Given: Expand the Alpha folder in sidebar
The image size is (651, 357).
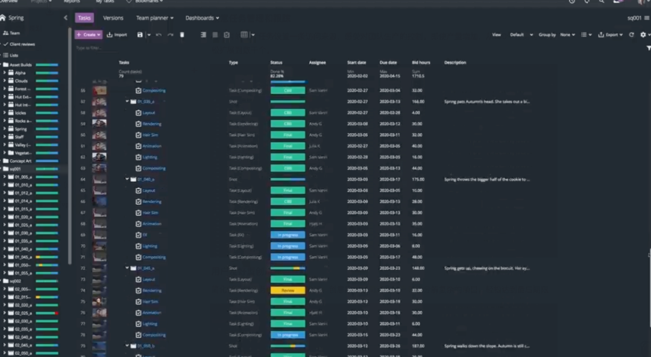Looking at the screenshot, I should pos(5,73).
